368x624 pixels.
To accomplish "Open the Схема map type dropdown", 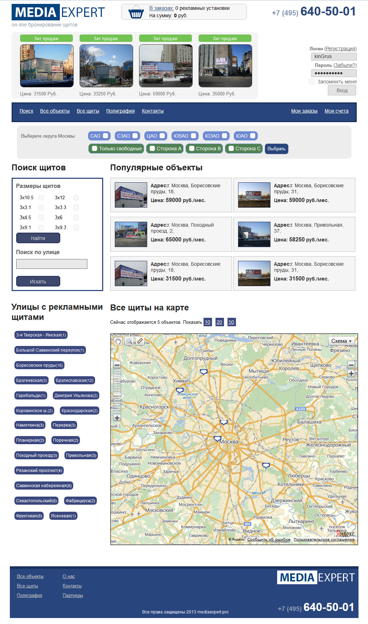I will 341,341.
